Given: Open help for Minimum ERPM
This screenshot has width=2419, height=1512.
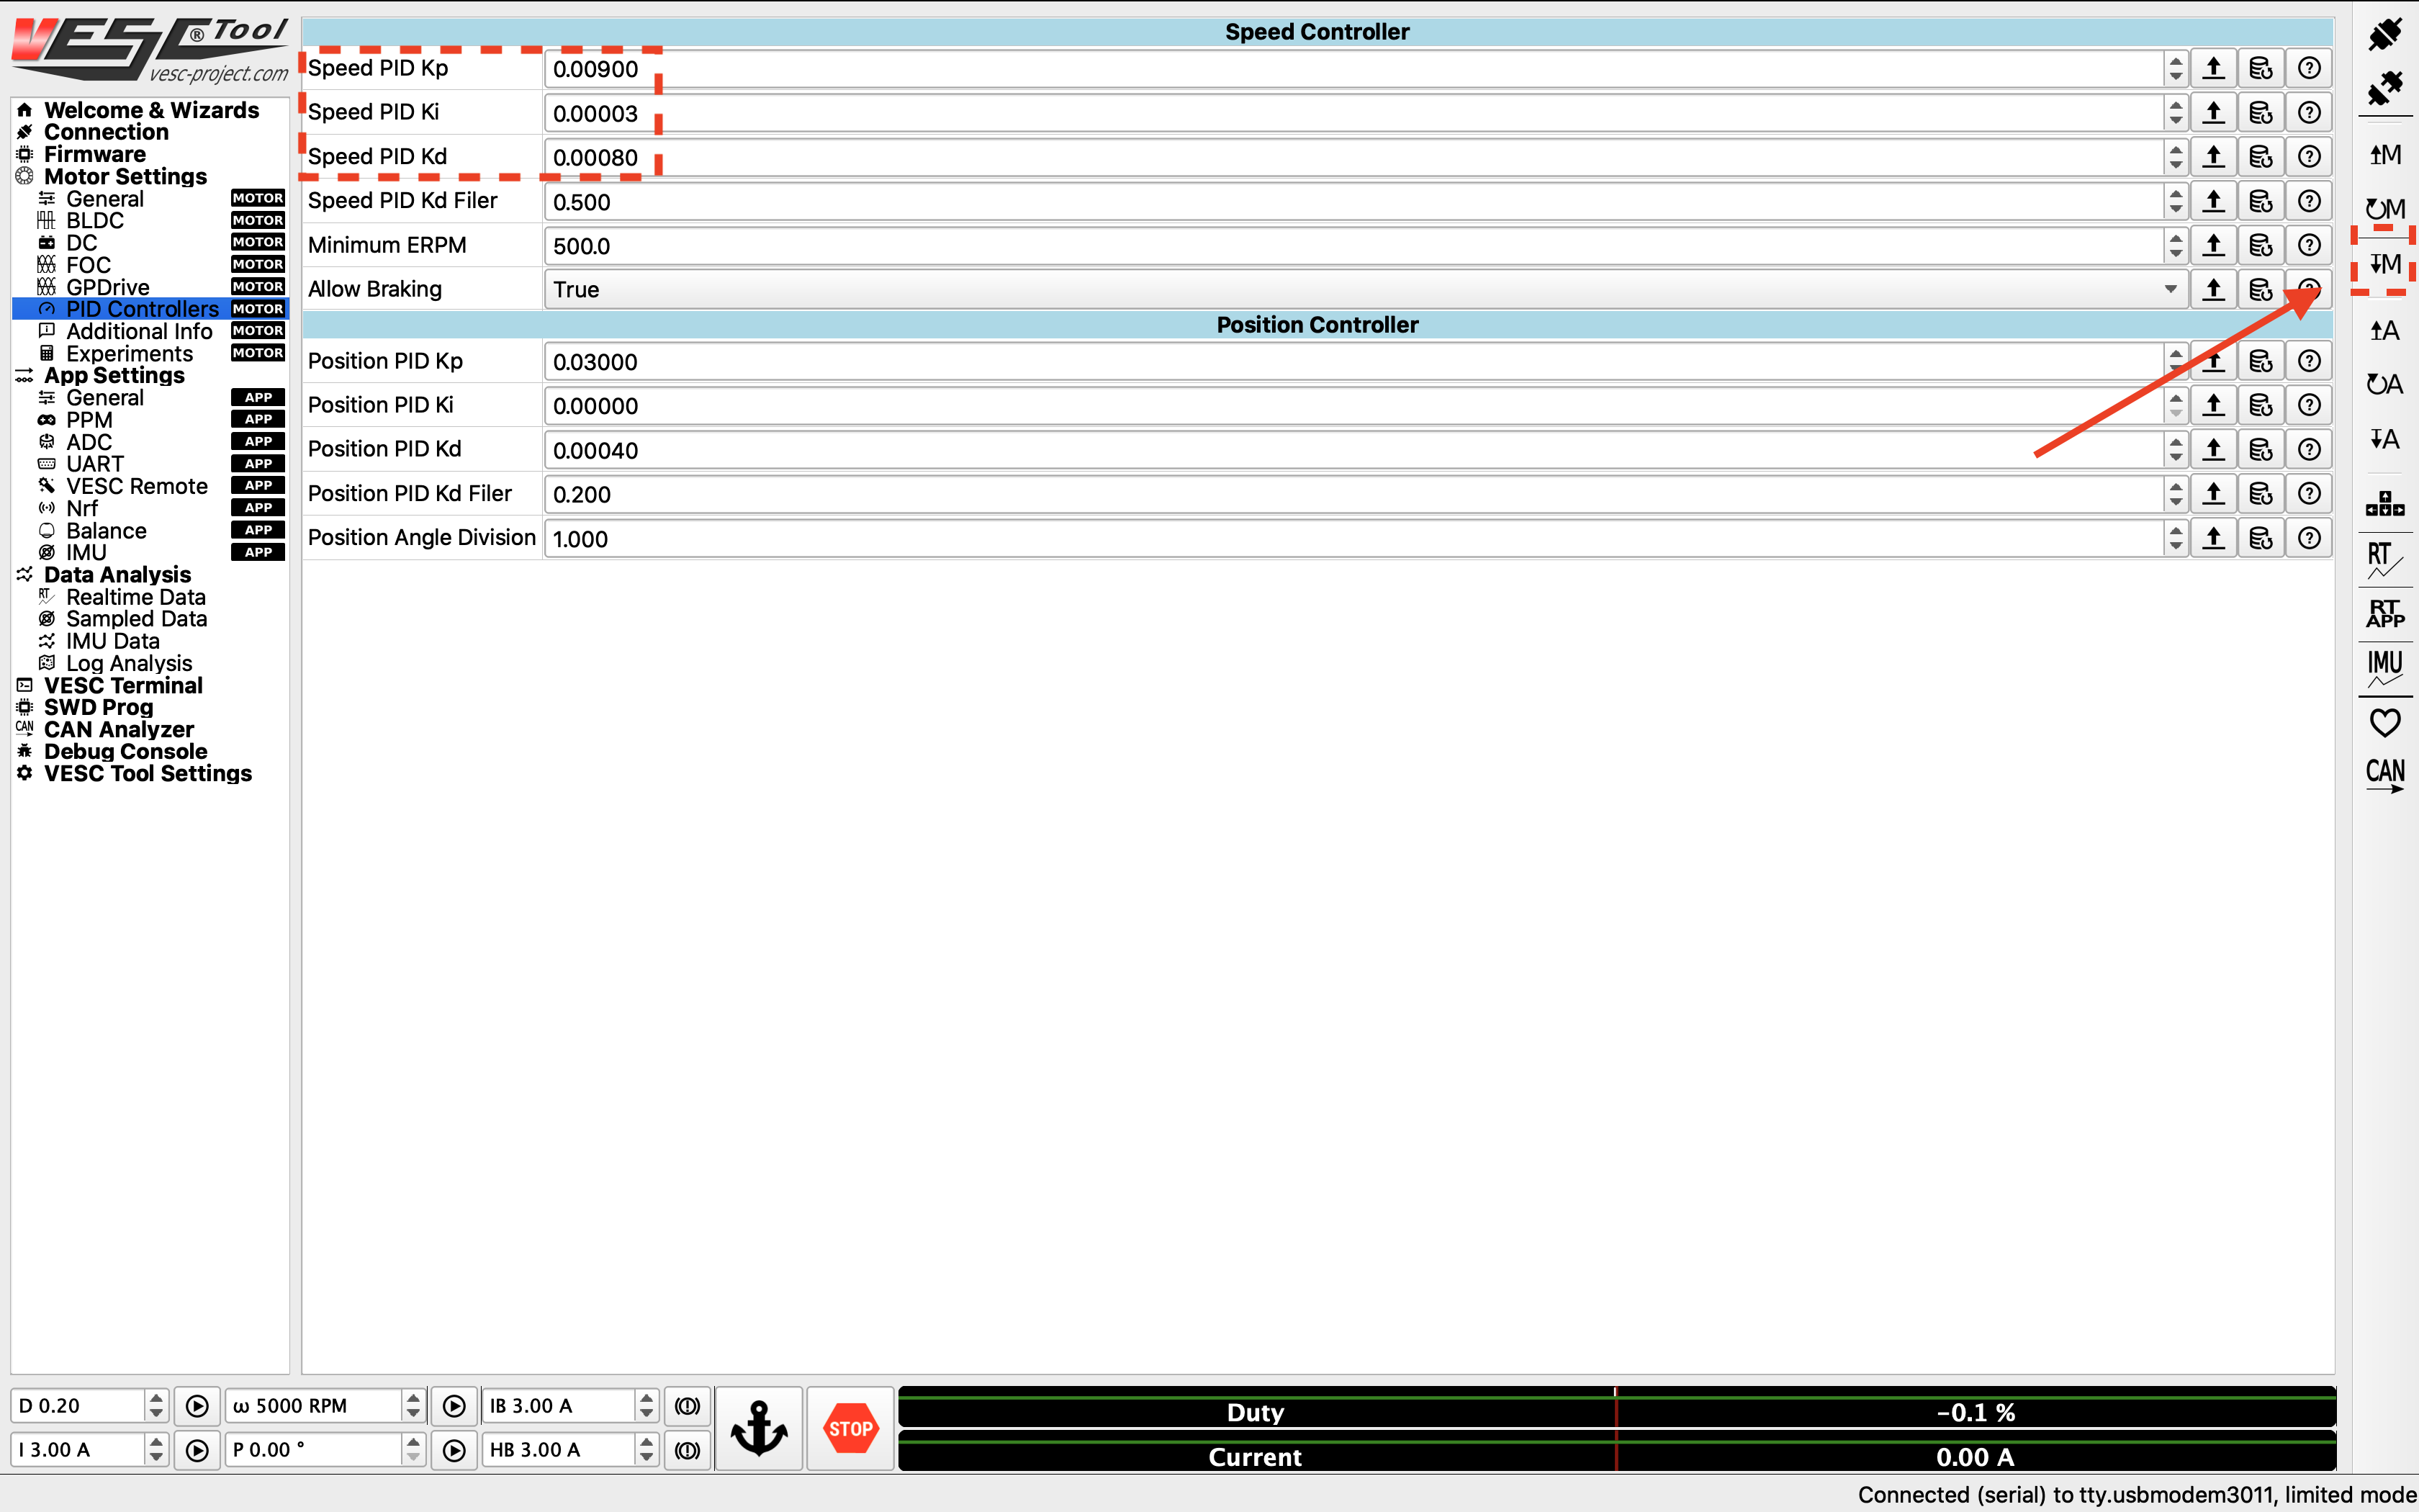Looking at the screenshot, I should [2309, 245].
